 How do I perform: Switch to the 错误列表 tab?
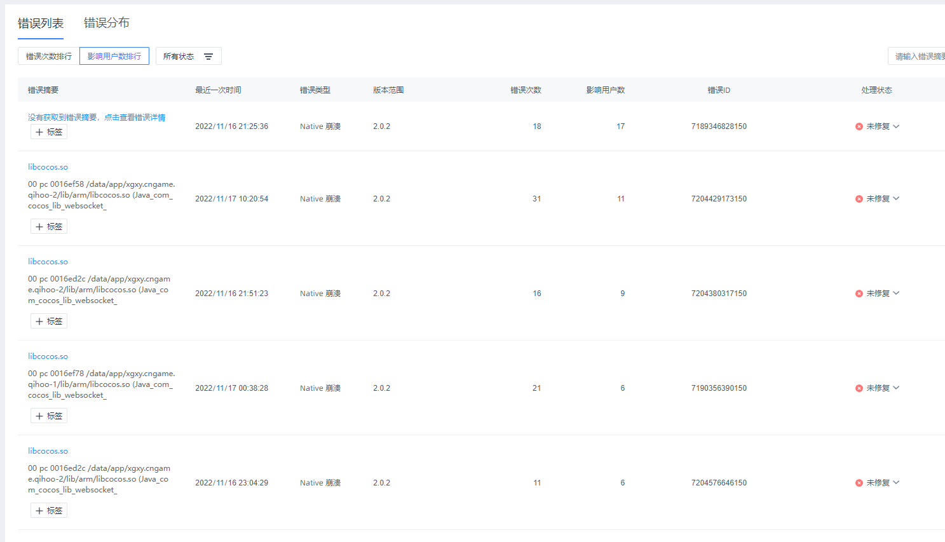pos(41,24)
